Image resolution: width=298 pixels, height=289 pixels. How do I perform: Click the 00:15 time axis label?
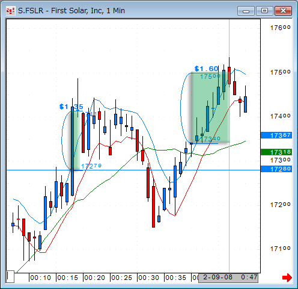pos(67,278)
